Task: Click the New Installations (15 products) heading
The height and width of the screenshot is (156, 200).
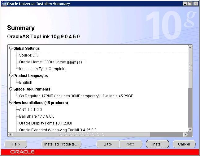Action: pos(41,103)
